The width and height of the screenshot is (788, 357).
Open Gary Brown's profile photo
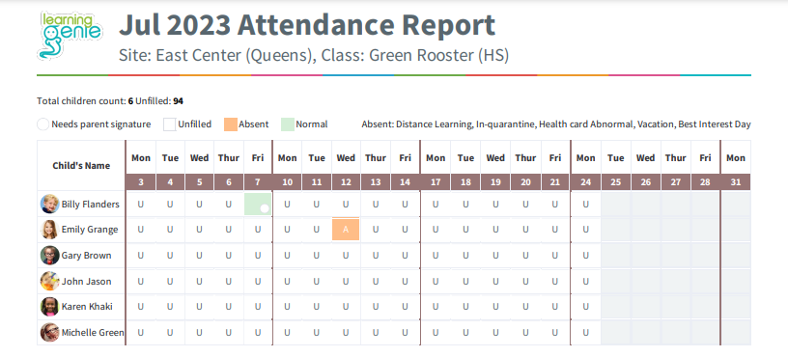pyautogui.click(x=50, y=255)
